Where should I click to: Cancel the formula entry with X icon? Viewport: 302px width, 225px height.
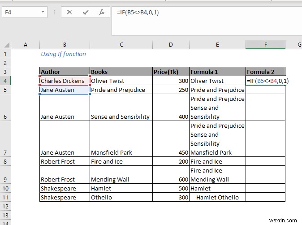[69, 13]
